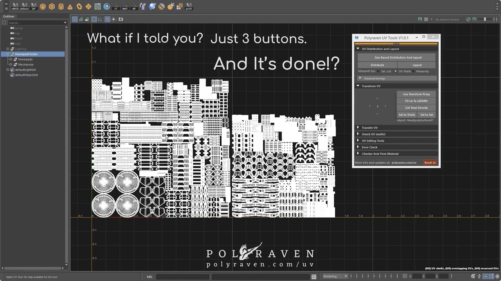
Task: Expand Advanced Settings in UV Distribution
Action: pyautogui.click(x=375, y=78)
